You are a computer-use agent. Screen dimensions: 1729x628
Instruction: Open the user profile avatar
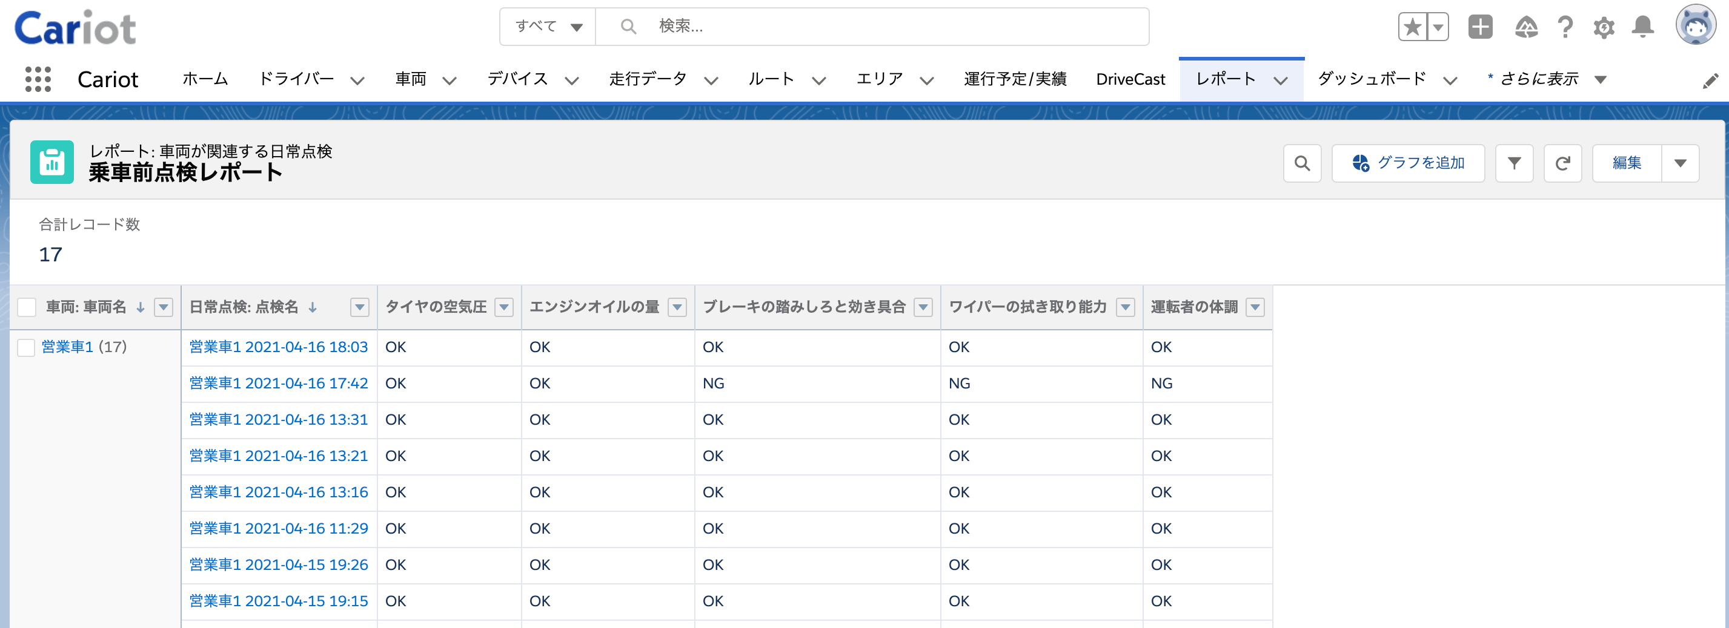(x=1696, y=25)
